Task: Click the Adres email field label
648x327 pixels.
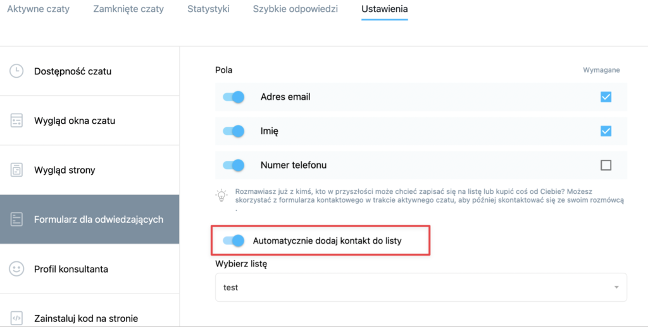Action: 285,97
